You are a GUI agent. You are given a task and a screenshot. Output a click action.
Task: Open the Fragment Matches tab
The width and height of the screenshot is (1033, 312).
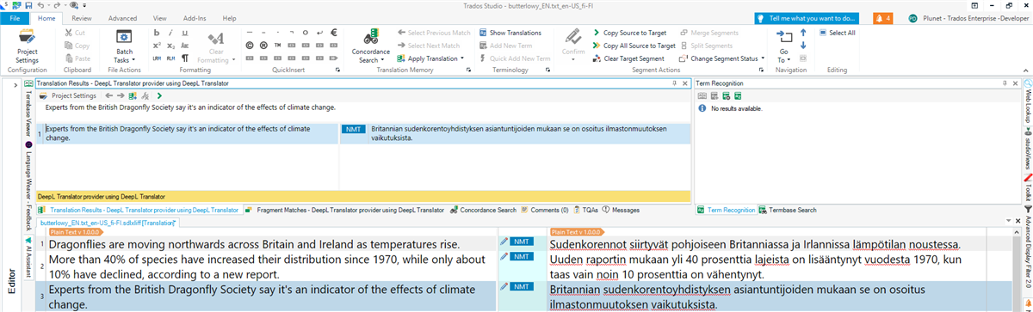click(344, 209)
